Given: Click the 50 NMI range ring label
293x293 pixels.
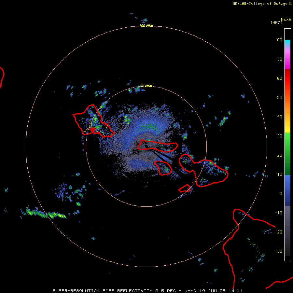Looking at the screenshot, I should point(146,86).
